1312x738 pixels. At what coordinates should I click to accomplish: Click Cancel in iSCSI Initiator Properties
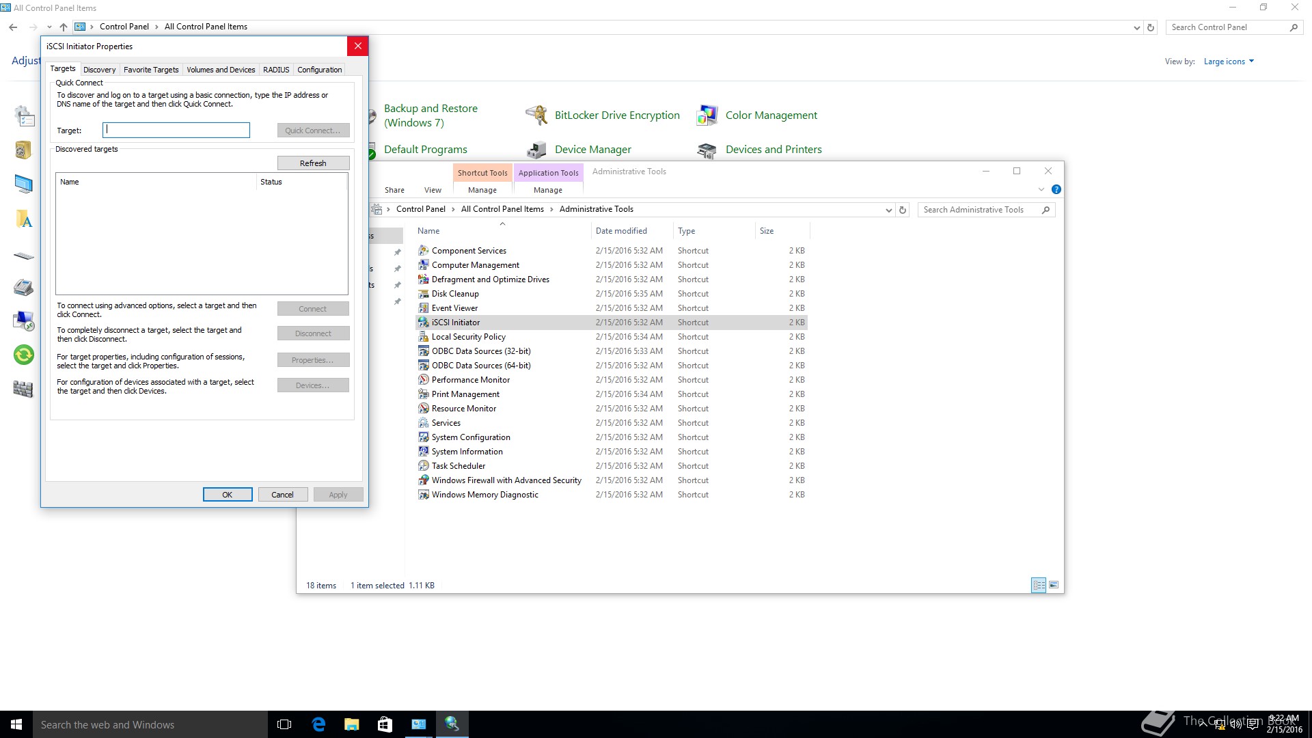coord(282,495)
